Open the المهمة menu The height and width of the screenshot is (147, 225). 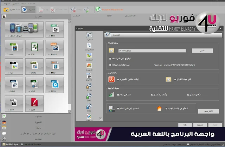(7, 4)
